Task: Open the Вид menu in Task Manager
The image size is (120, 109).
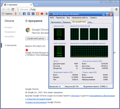Action: click(x=68, y=18)
